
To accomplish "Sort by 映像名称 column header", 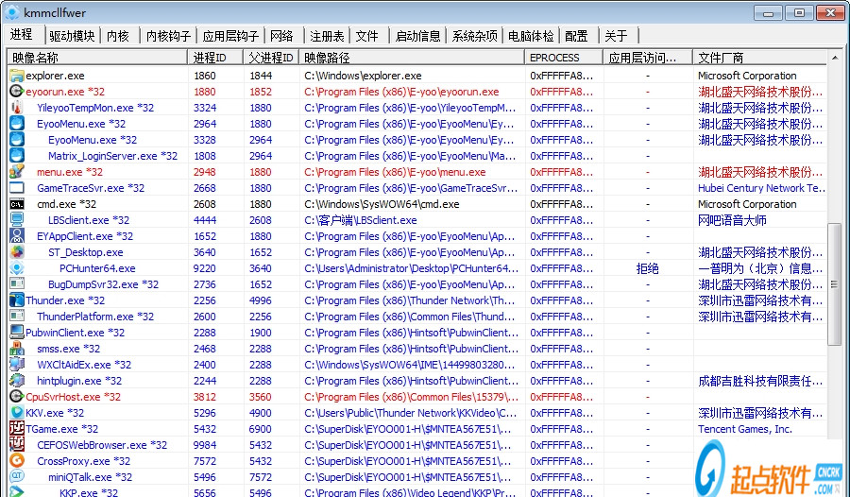I will coord(97,58).
